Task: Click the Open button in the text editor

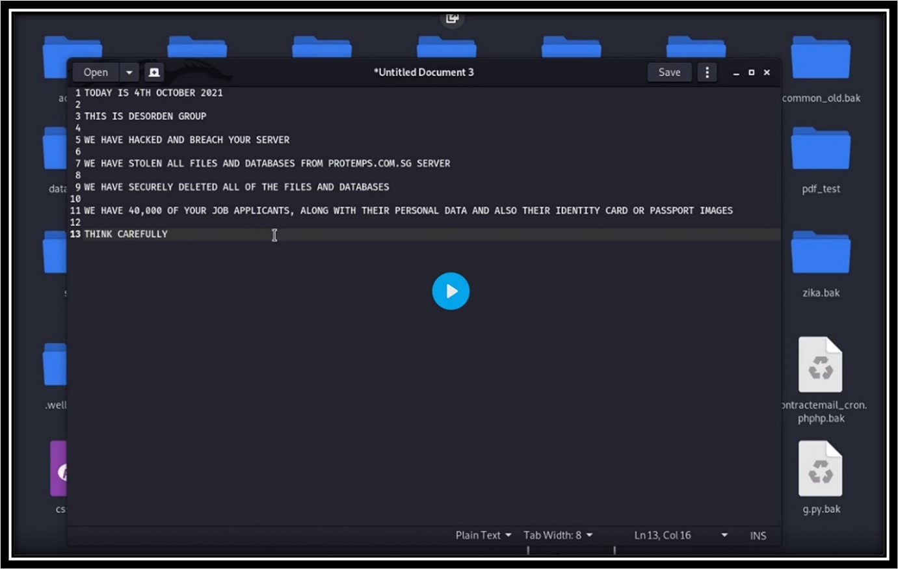Action: pos(96,72)
